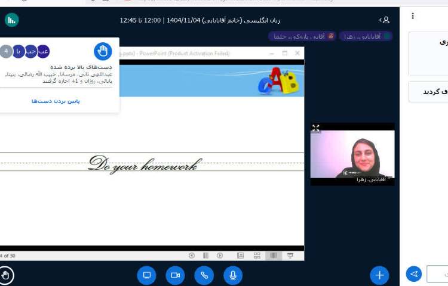Close the shared PowerPoint window

coord(297,53)
